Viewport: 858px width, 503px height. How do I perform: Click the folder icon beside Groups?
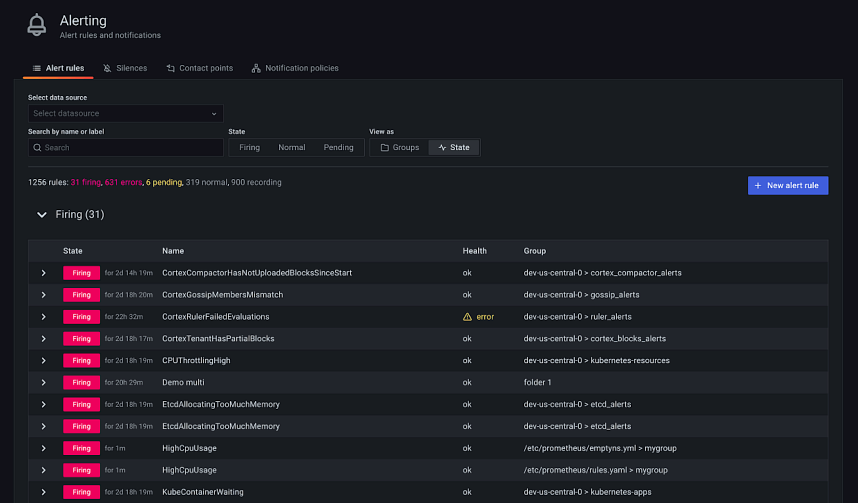[385, 147]
